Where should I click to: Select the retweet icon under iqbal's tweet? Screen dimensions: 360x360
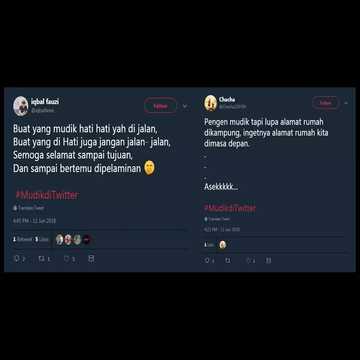tap(41, 258)
